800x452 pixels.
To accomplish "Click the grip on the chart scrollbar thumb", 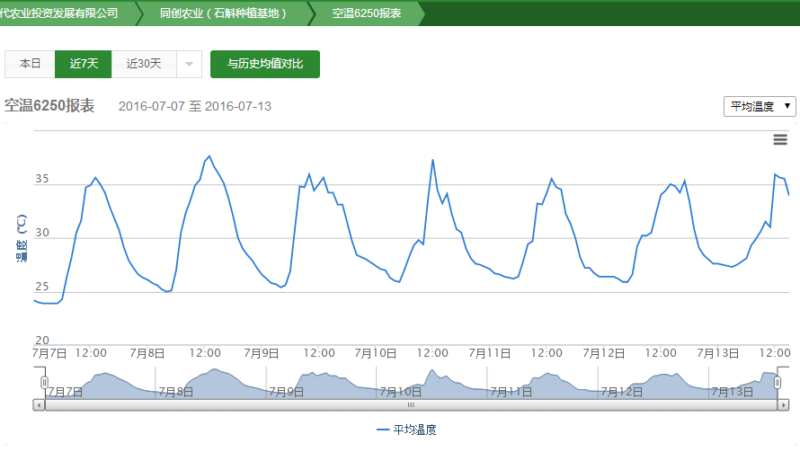I will (x=411, y=405).
